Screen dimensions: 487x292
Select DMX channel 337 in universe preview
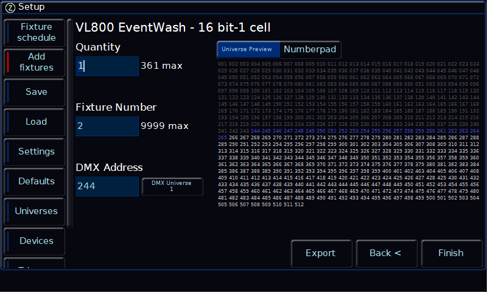pyautogui.click(x=222, y=158)
